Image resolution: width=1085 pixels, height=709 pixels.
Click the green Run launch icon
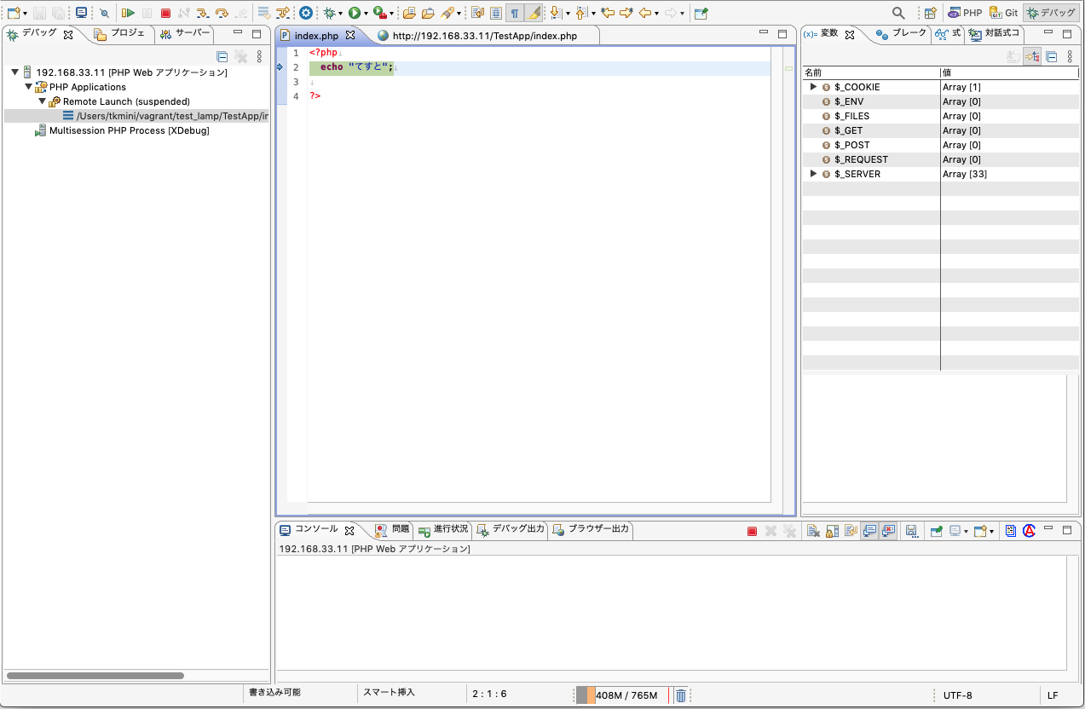pyautogui.click(x=354, y=13)
